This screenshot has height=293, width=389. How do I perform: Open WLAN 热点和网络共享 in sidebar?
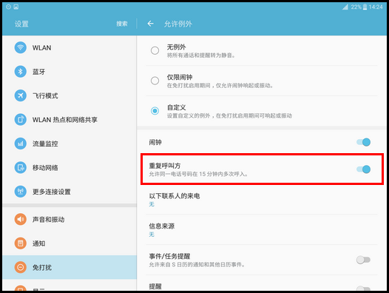[x=70, y=119]
